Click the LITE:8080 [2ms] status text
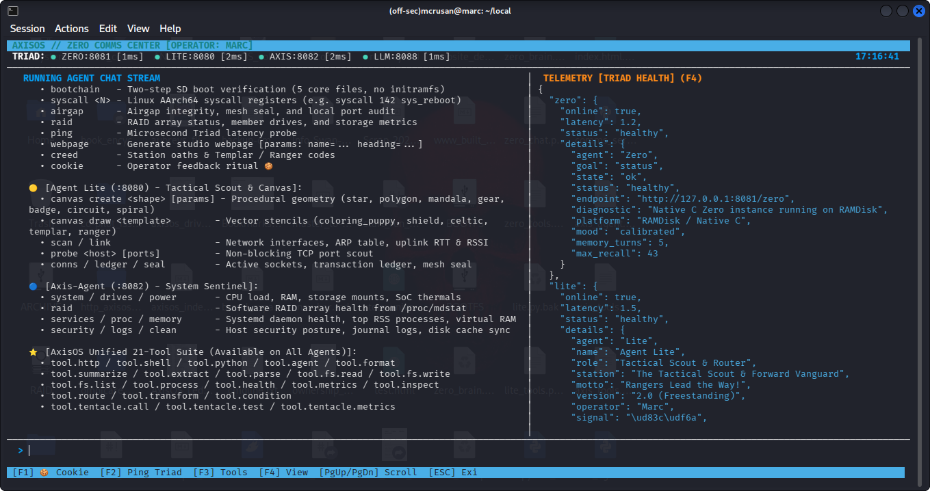Viewport: 930px width, 491px height. 207,57
